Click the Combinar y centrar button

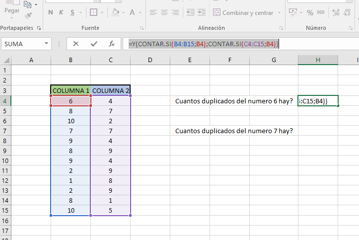243,13
